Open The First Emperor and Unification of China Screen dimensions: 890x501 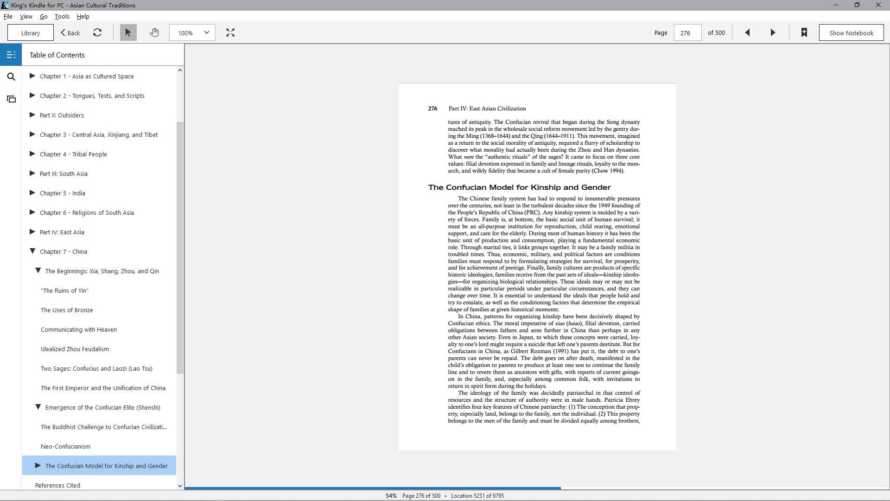point(103,388)
